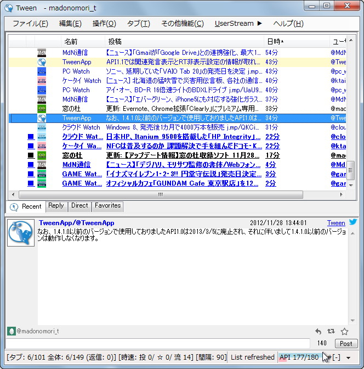Click the Tween app icon in the title bar
Screen dimensions: 364x369
9,8
